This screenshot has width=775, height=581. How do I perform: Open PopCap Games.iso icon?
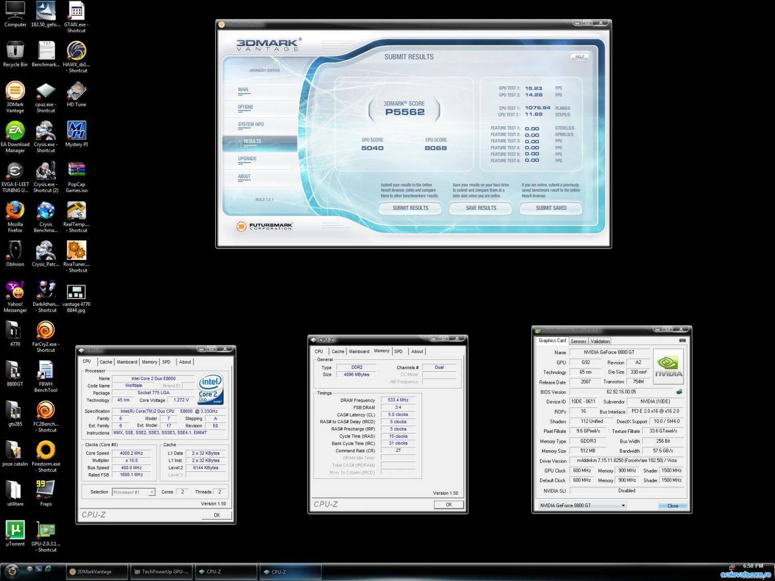[x=76, y=177]
